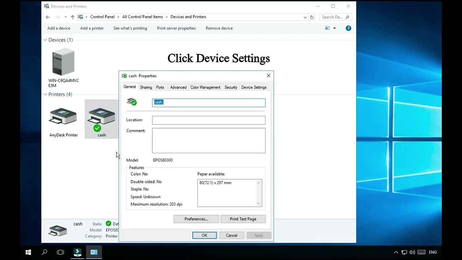The image size is (462, 260).
Task: Click Remove device
Action: (x=219, y=28)
